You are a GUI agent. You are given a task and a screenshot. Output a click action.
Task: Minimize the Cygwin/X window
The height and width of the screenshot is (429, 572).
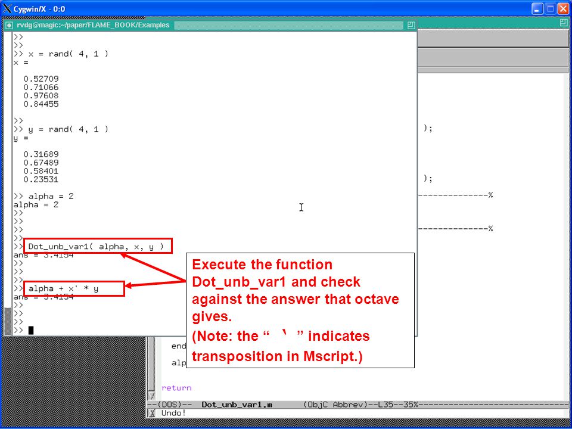[x=537, y=9]
